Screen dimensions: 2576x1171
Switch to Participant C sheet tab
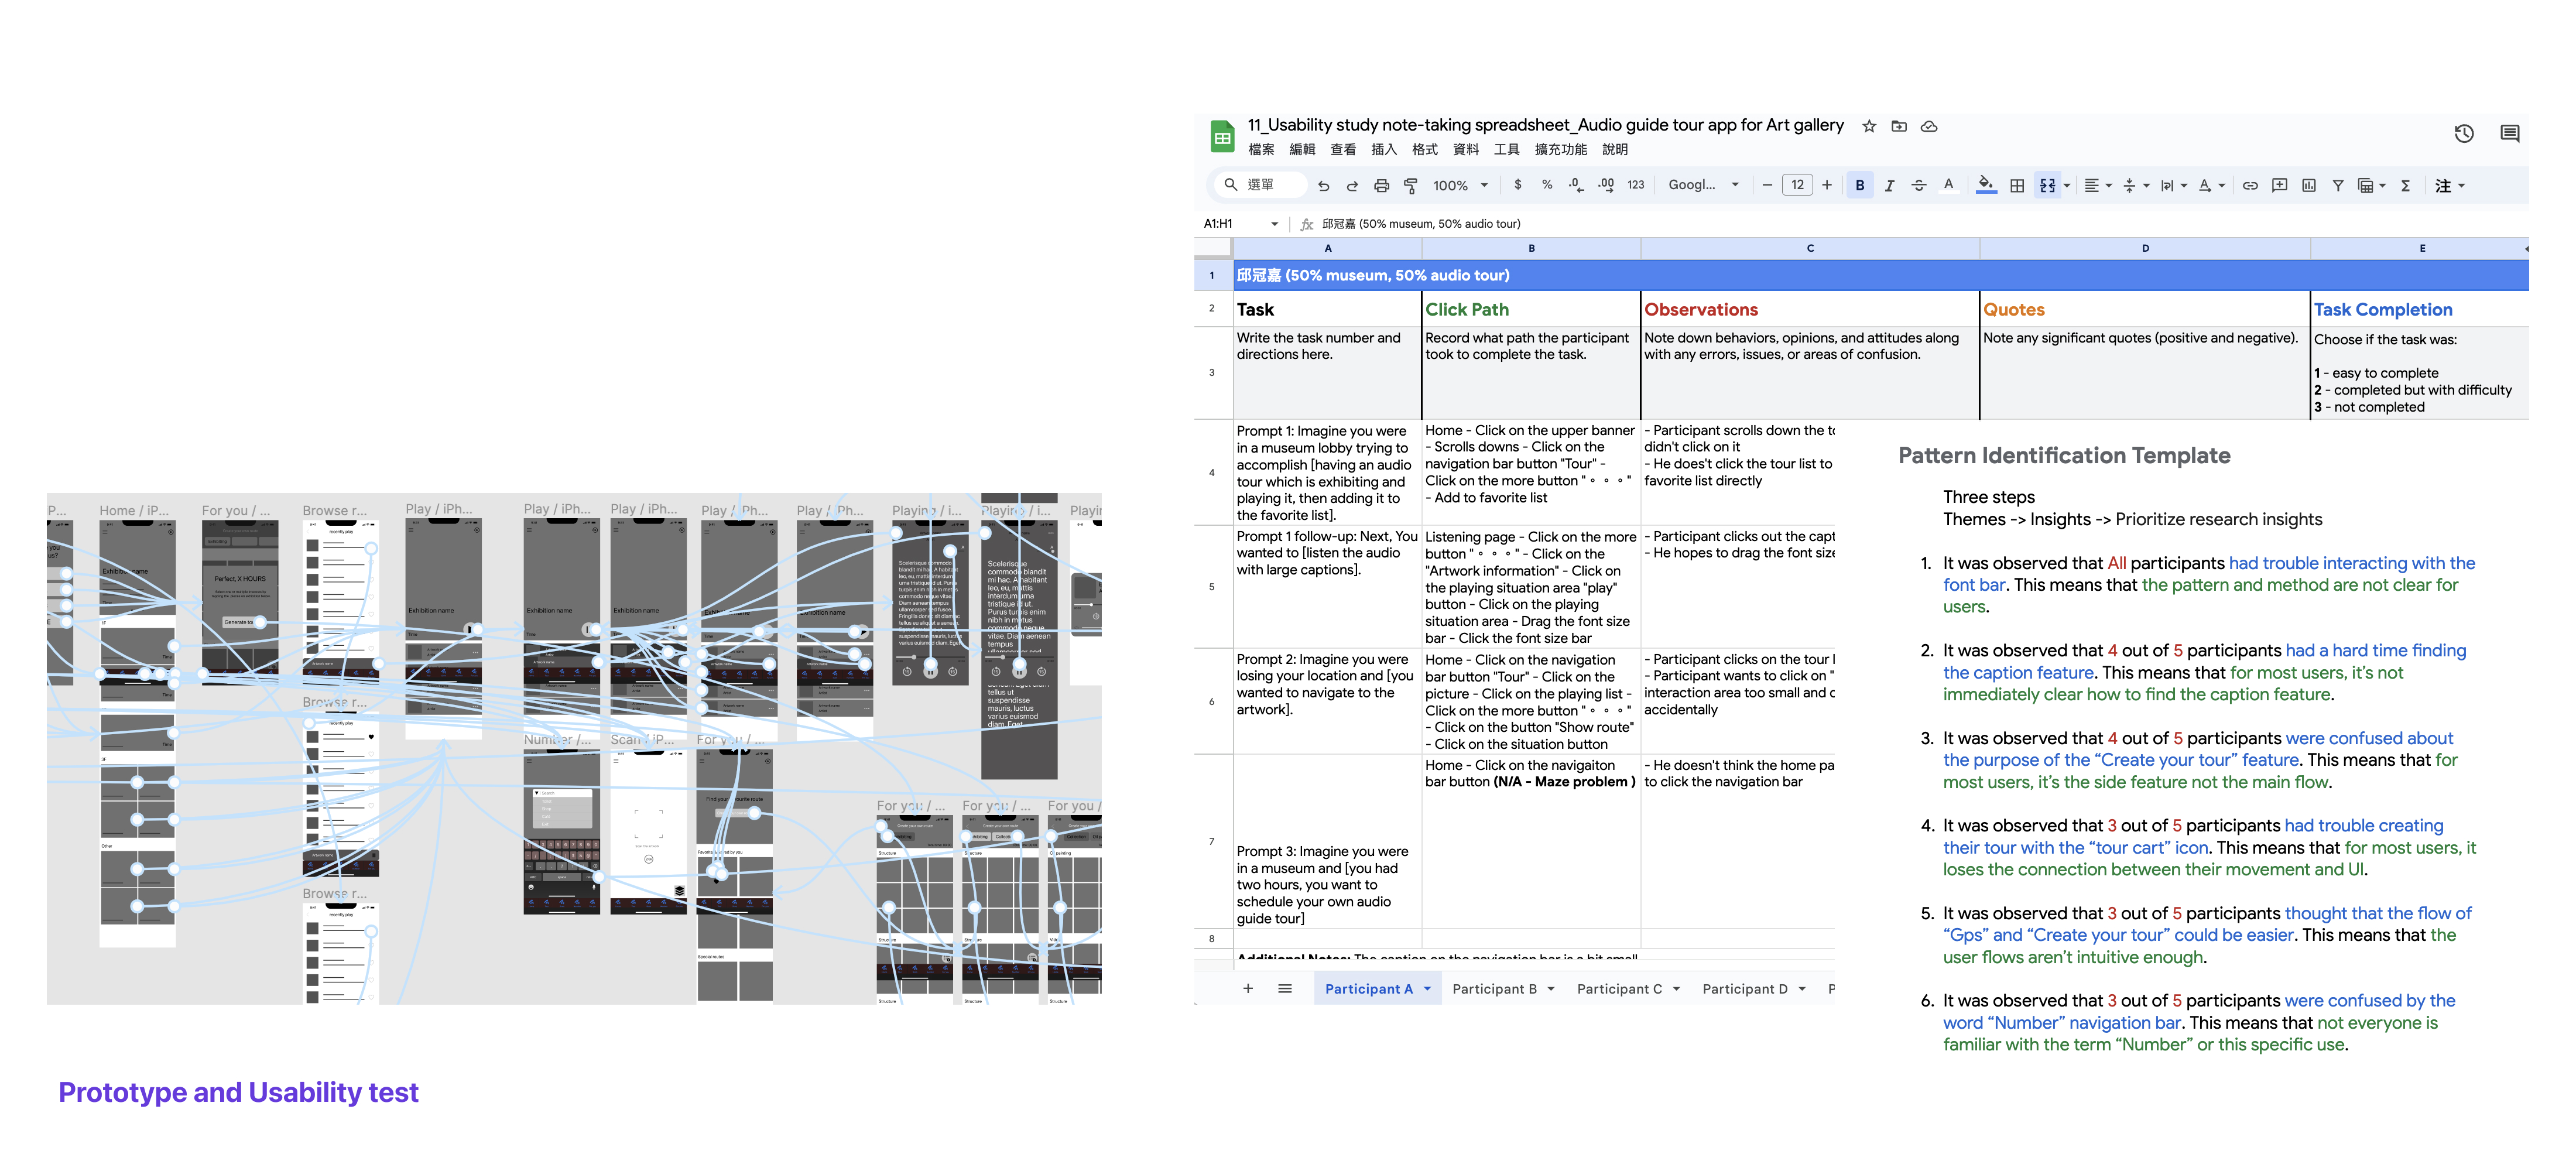pyautogui.click(x=1619, y=989)
